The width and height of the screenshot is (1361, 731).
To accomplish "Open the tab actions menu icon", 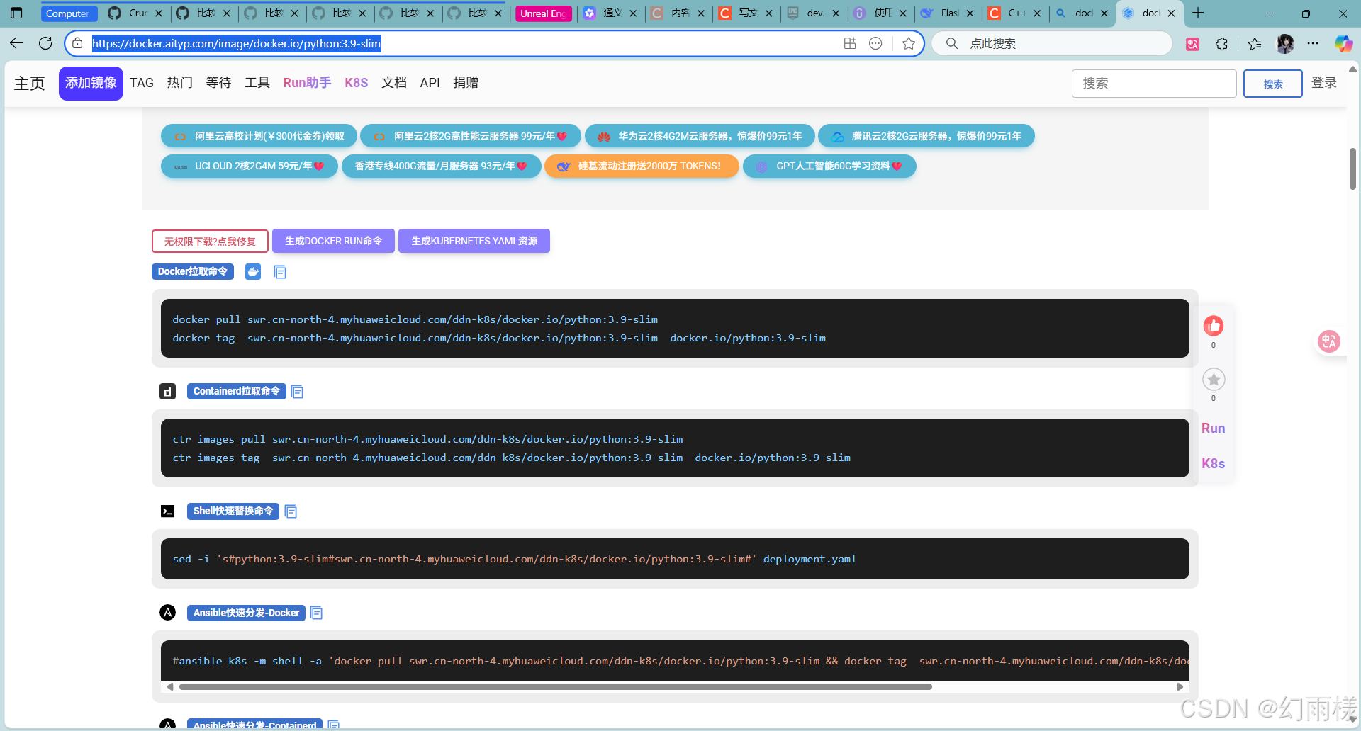I will (16, 13).
